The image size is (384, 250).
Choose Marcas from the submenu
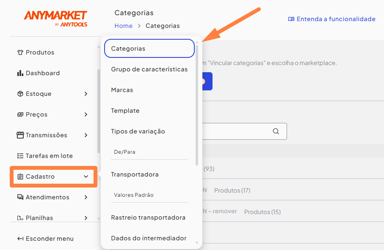122,90
